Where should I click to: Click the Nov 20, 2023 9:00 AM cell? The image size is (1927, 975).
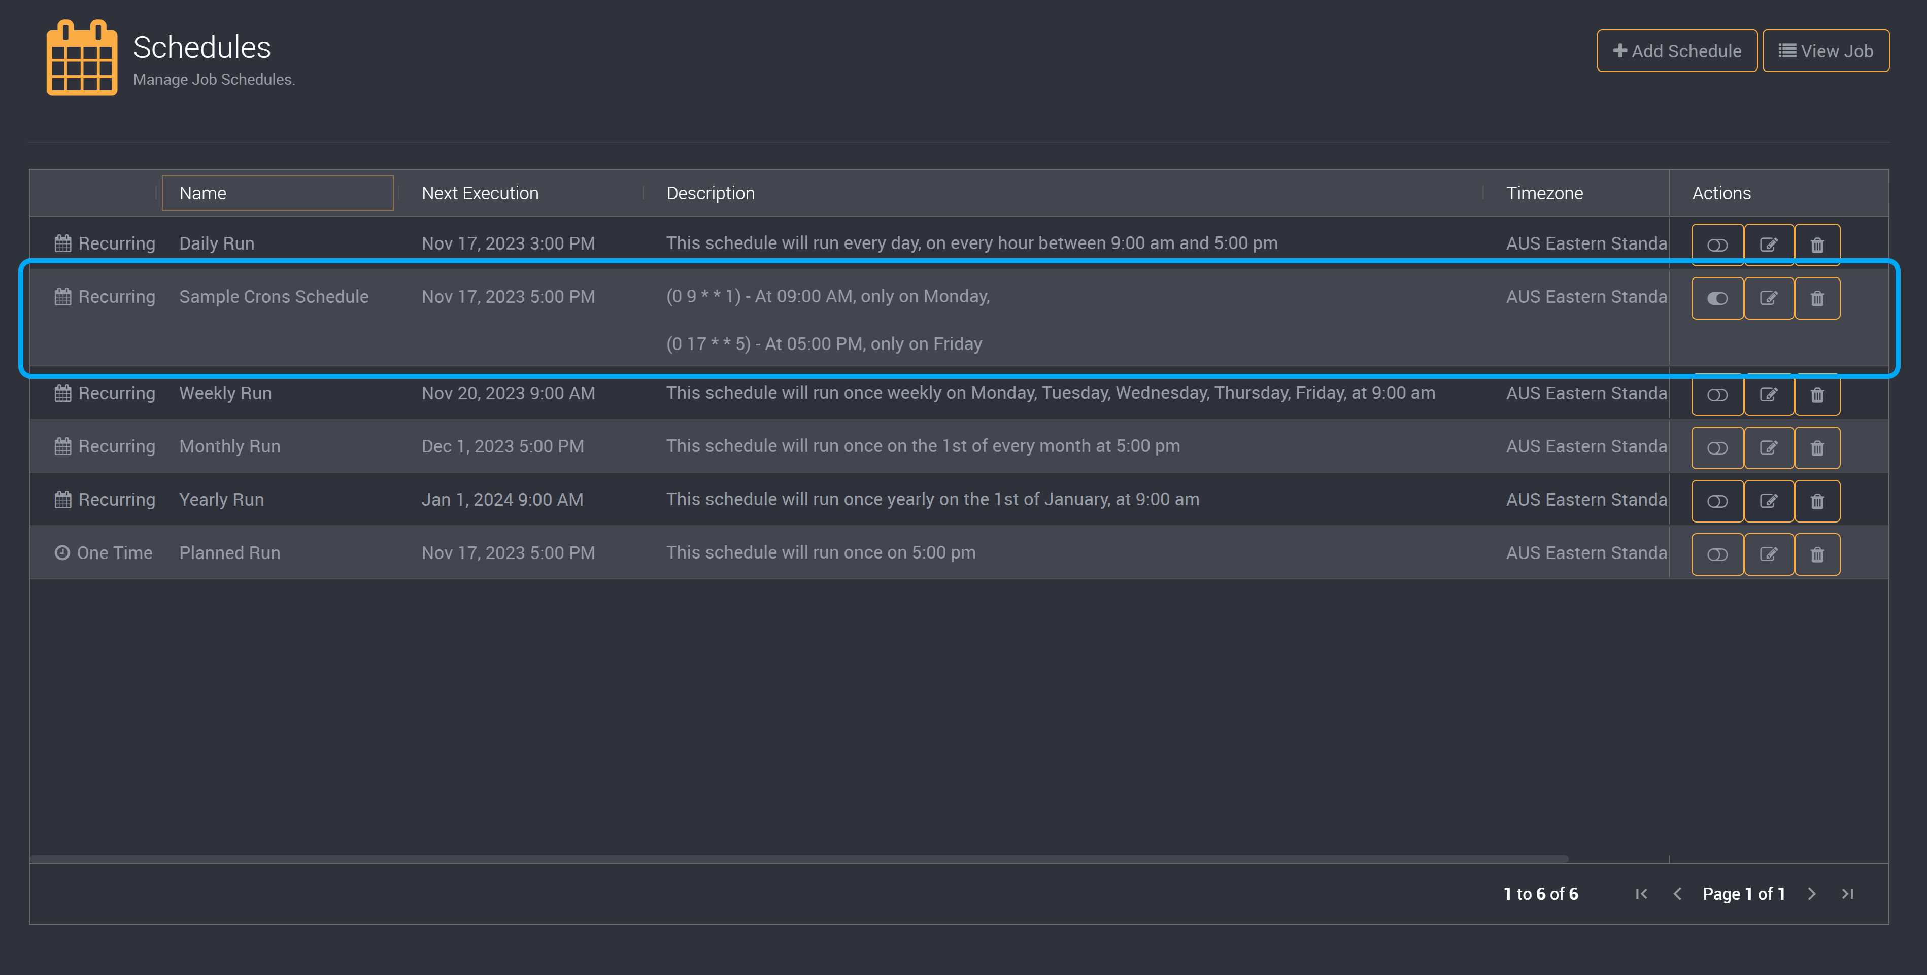[508, 393]
